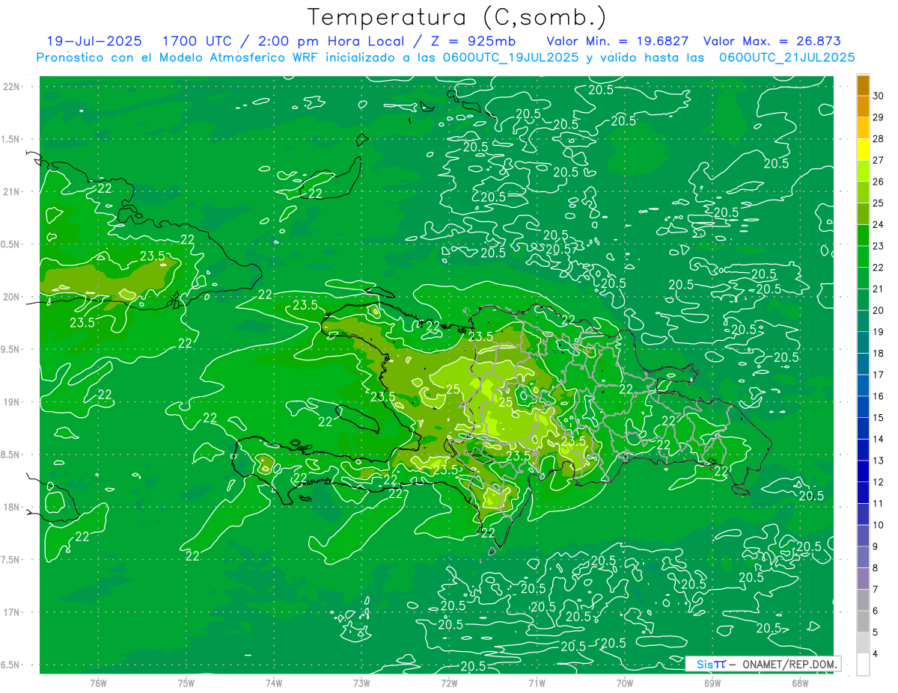Click the longitude axis label "69W"

(712, 682)
